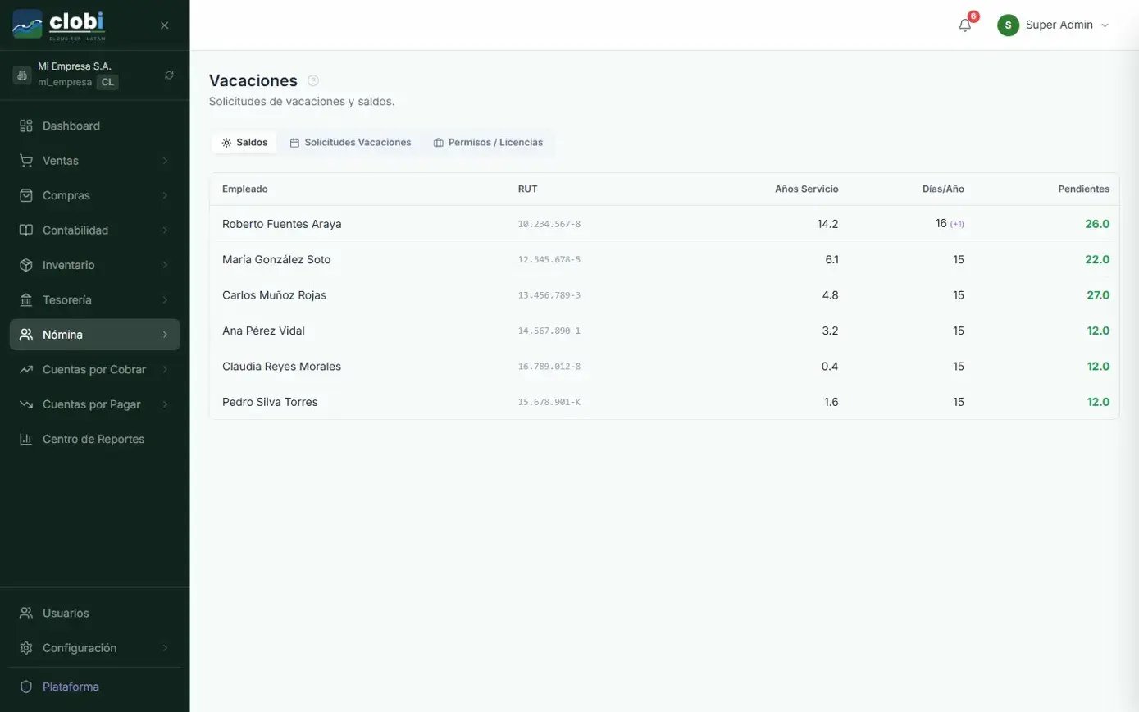
Task: Click the help icon beside Vacaciones title
Action: click(x=313, y=80)
